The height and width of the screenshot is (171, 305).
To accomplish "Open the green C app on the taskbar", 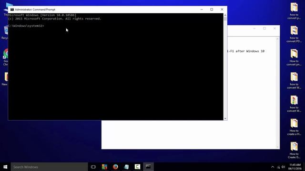I will coord(137,167).
